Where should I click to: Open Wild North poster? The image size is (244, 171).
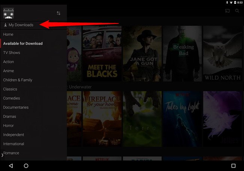(x=223, y=54)
